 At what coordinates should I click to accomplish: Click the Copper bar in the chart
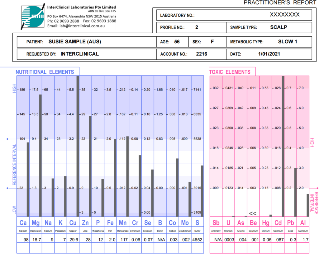(x=78, y=146)
